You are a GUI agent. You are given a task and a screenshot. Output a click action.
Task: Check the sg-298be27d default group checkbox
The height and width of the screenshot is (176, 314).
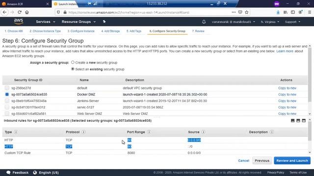[x=7, y=88]
